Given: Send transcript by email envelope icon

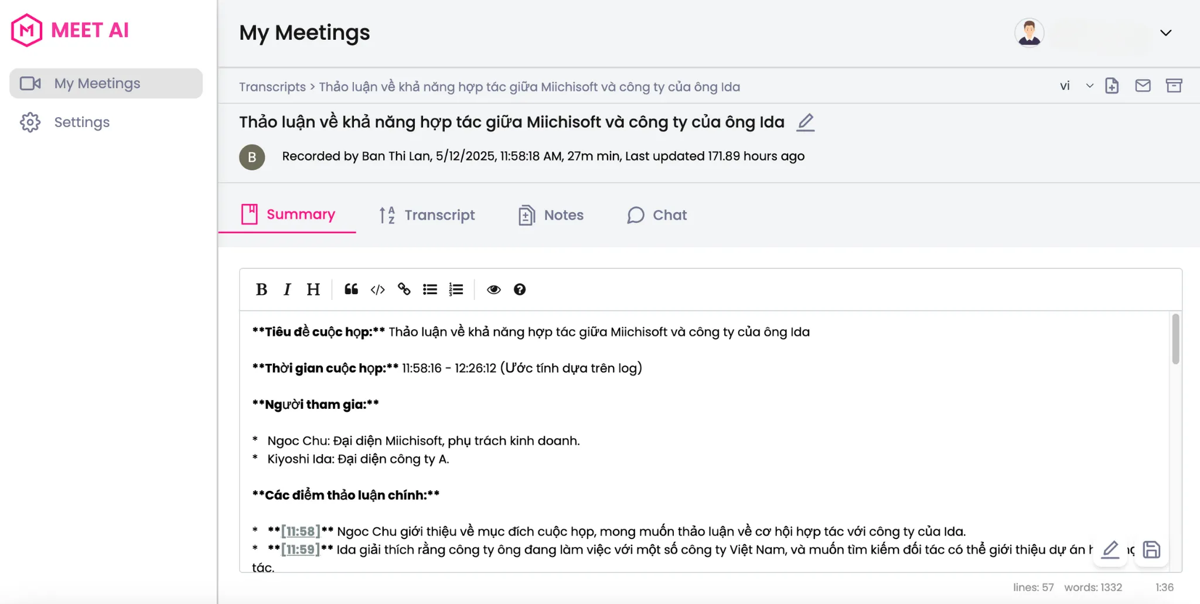Looking at the screenshot, I should pyautogui.click(x=1143, y=86).
